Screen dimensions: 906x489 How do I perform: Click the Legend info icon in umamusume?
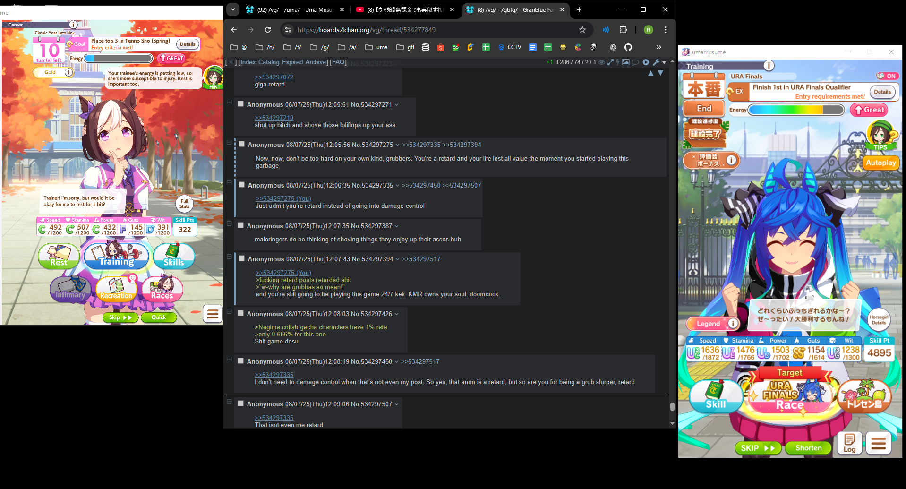tap(733, 323)
